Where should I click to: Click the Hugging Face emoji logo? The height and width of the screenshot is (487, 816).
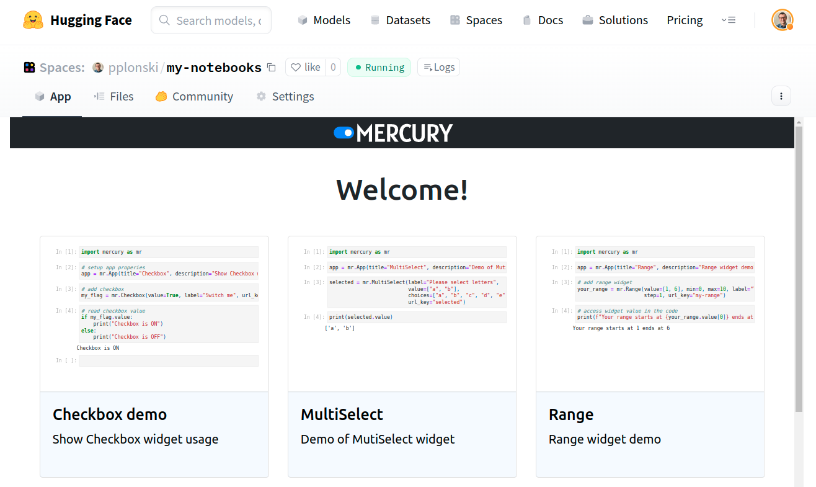33,20
